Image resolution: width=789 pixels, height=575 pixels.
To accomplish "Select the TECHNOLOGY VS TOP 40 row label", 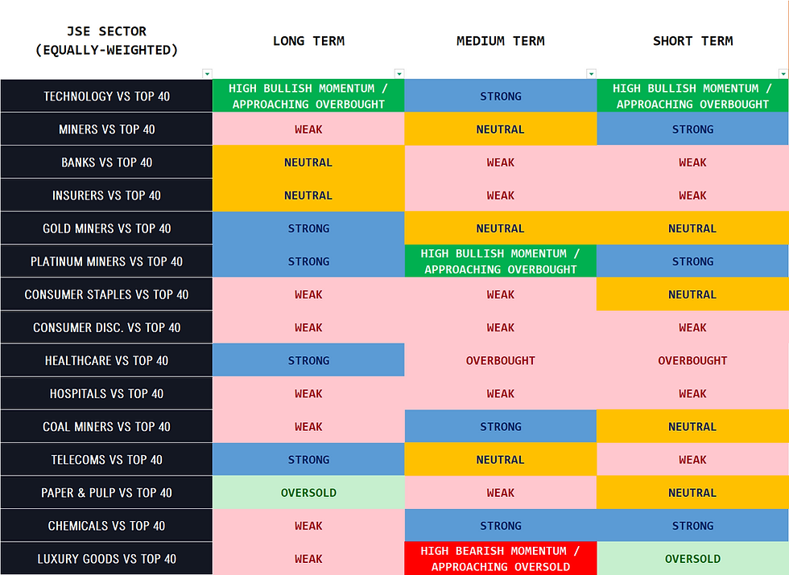I will 106,97.
